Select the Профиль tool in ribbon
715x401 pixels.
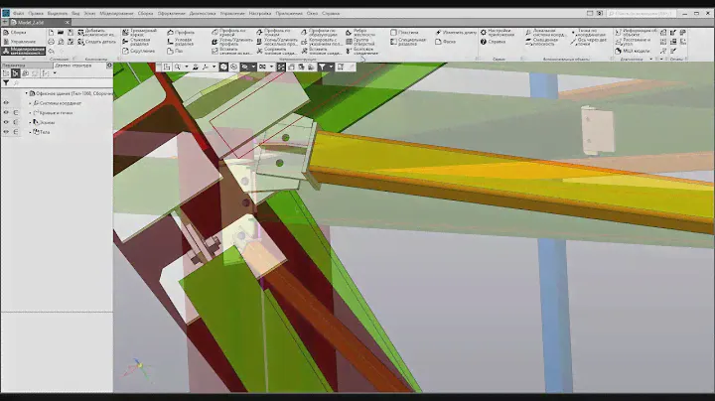168,32
